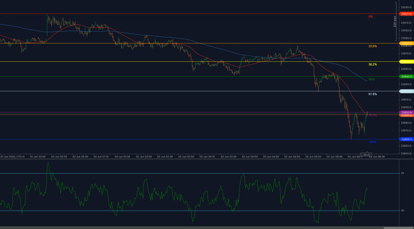The height and width of the screenshot is (229, 414).
Task: Click the 24000.0 price axis value
Action: [x=406, y=31]
